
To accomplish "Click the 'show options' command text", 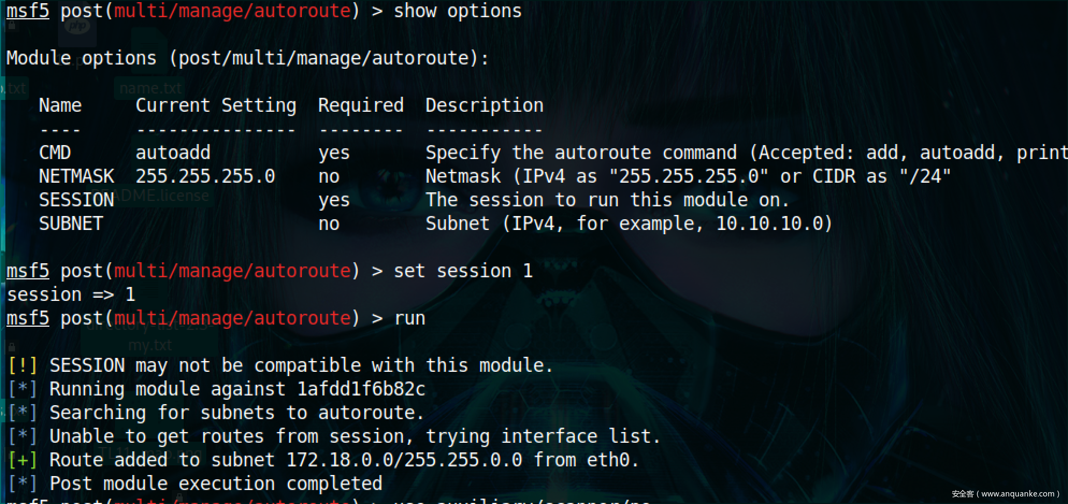I will point(458,11).
